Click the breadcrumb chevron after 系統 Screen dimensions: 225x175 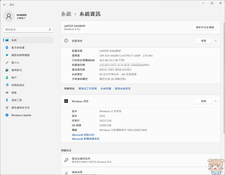75,14
